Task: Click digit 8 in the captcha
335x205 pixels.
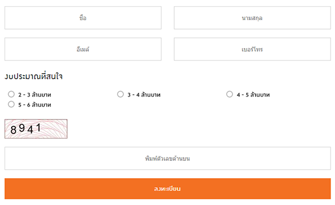Action: (13, 130)
